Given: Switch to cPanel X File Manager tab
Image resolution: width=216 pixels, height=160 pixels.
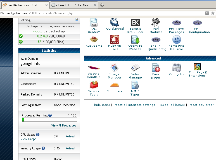Looking at the screenshot, I should point(74,5).
